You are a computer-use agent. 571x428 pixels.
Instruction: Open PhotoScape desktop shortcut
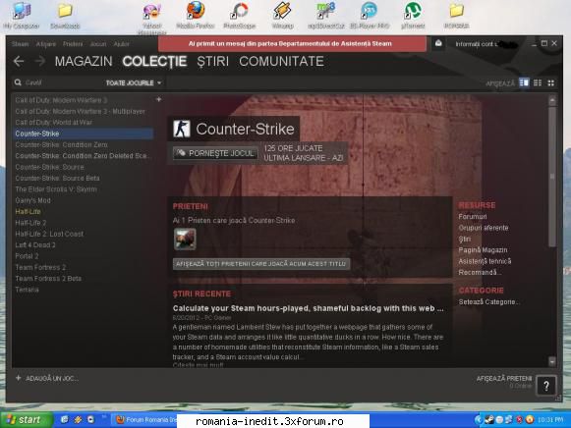tap(239, 16)
